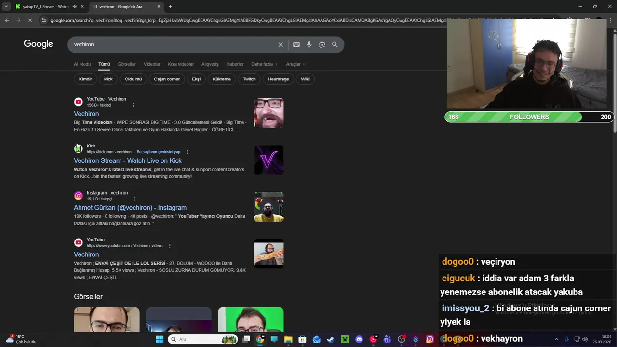Start a voice search with the microphone

(309, 44)
